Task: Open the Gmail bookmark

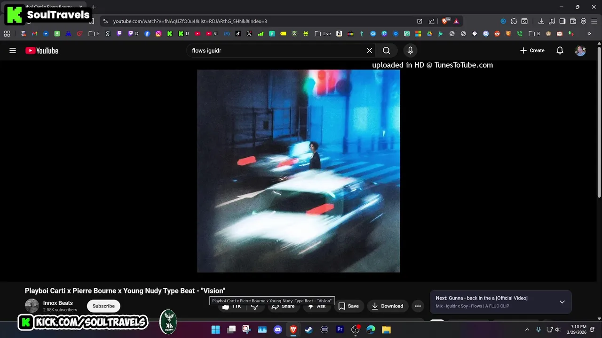Action: click(x=34, y=34)
